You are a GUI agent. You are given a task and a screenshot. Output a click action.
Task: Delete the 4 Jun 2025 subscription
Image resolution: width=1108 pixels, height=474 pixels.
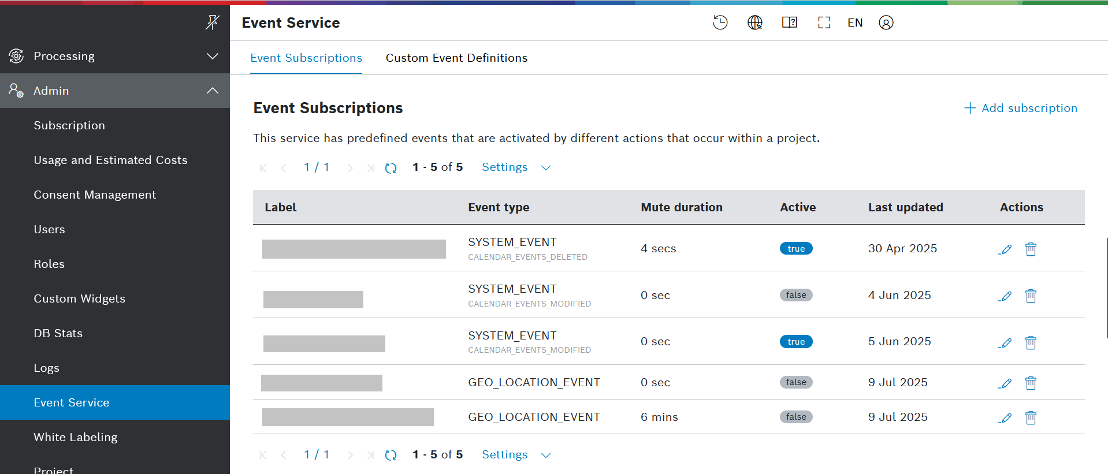[x=1030, y=296]
